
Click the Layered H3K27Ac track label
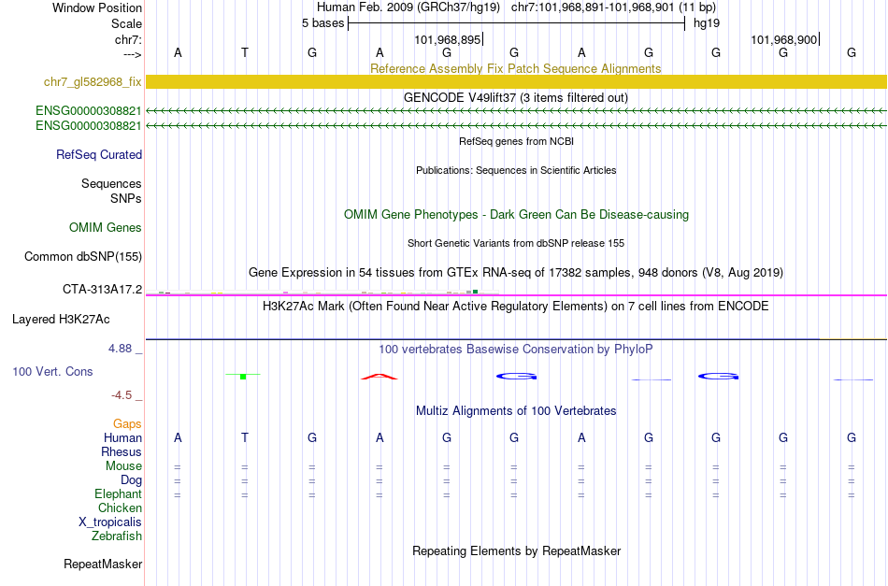pos(61,320)
